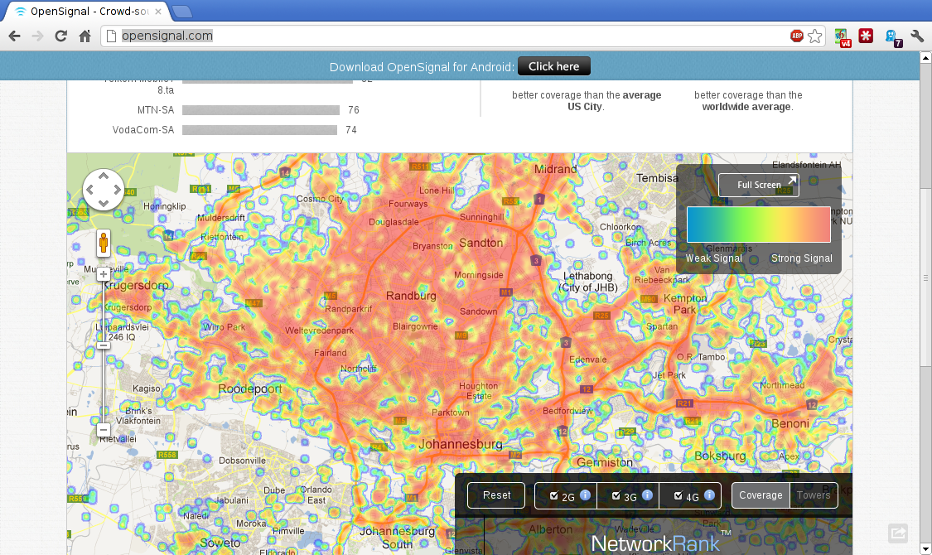Viewport: 932px width, 555px height.
Task: Close the OpenSignal browser tab
Action: coord(158,12)
